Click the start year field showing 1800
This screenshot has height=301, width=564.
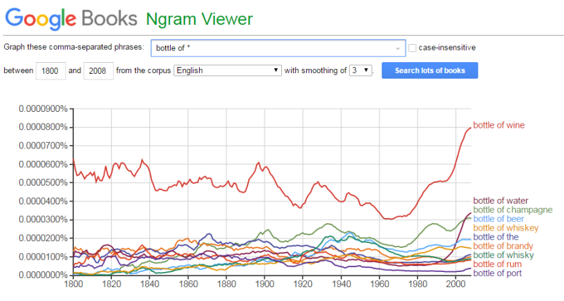tap(50, 70)
